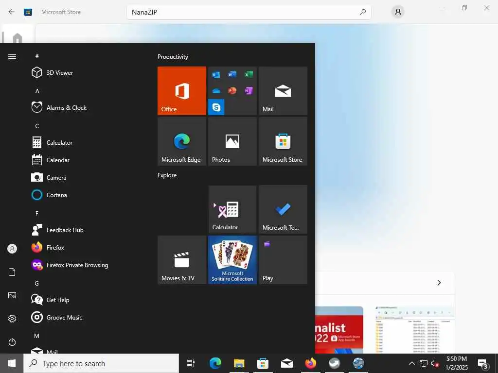Click the Office tile
The height and width of the screenshot is (373, 498).
tap(182, 91)
